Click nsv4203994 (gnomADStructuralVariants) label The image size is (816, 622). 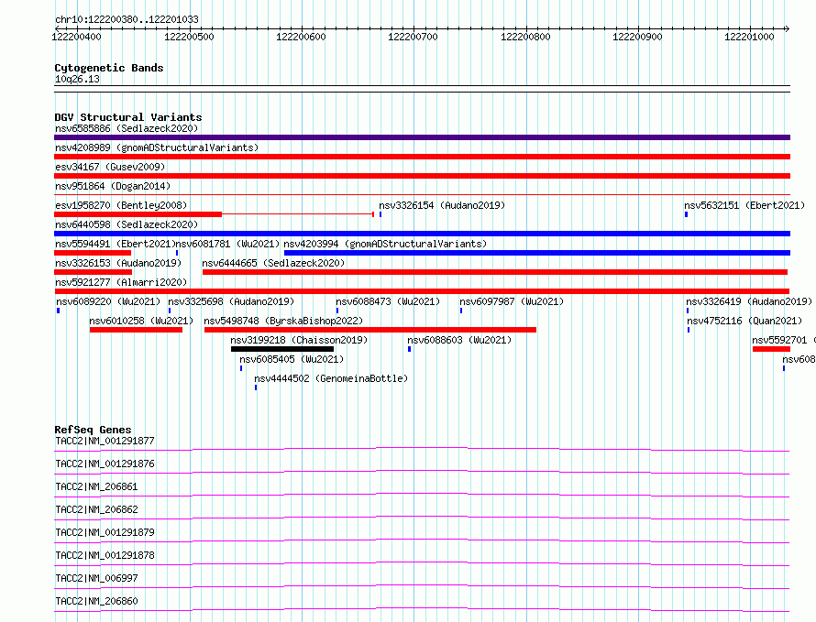point(385,244)
